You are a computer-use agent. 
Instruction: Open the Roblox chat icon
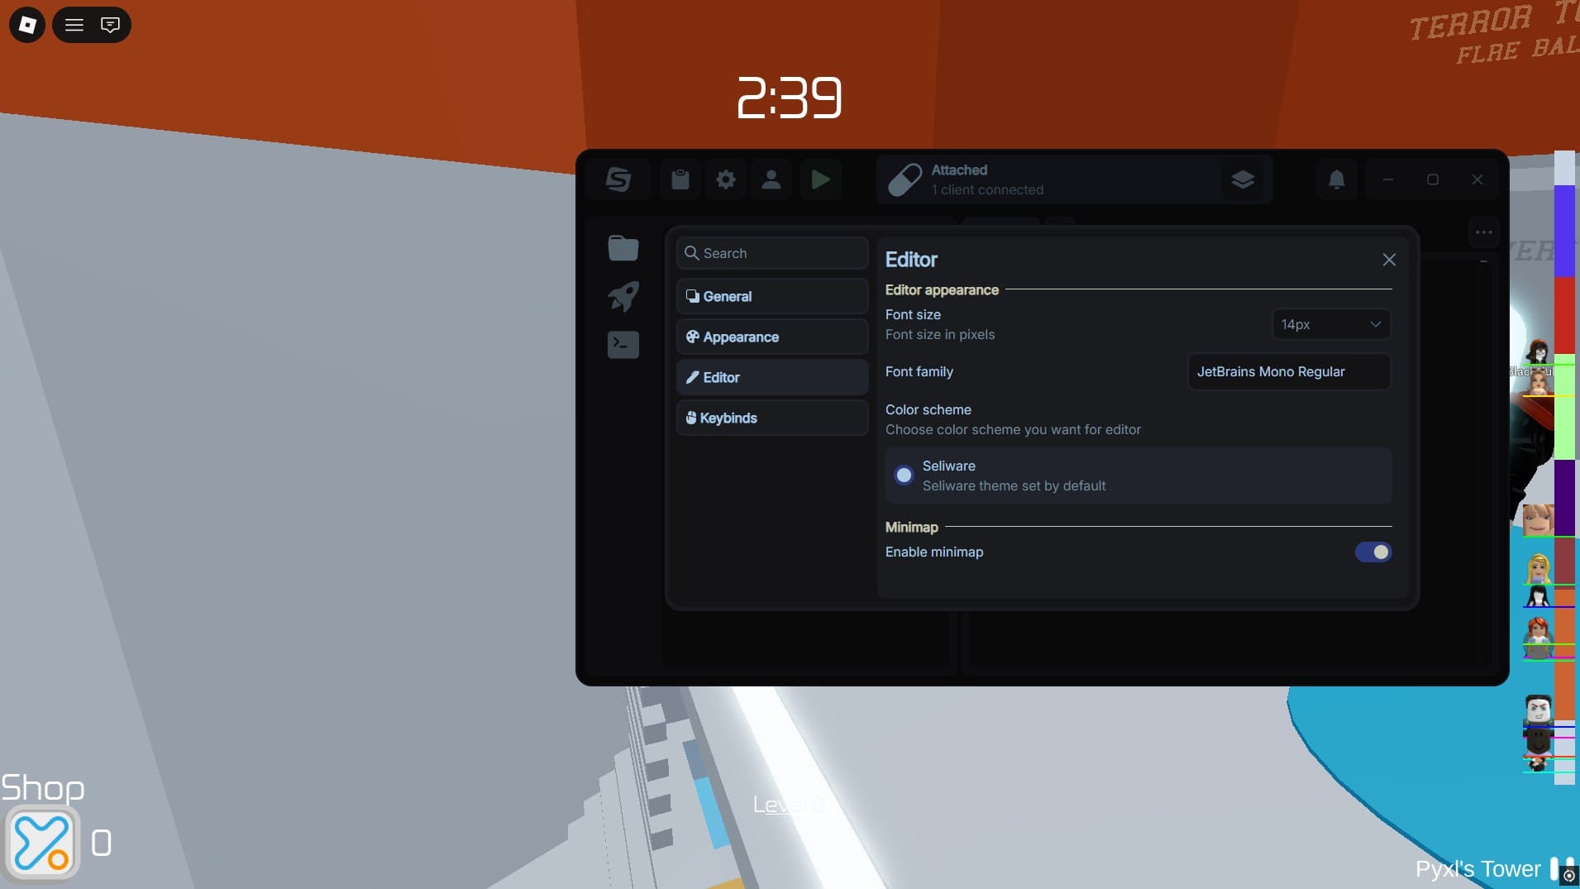[110, 25]
